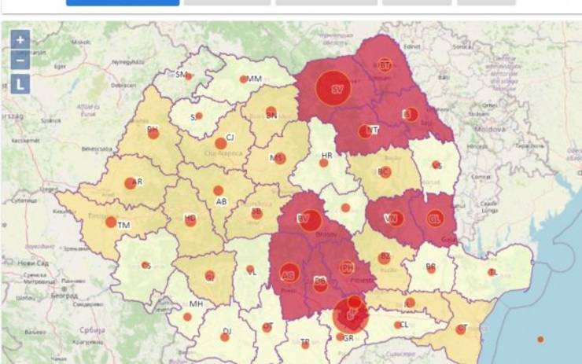The height and width of the screenshot is (364, 582).
Task: Click the AG county circle marker
Action: click(x=289, y=274)
